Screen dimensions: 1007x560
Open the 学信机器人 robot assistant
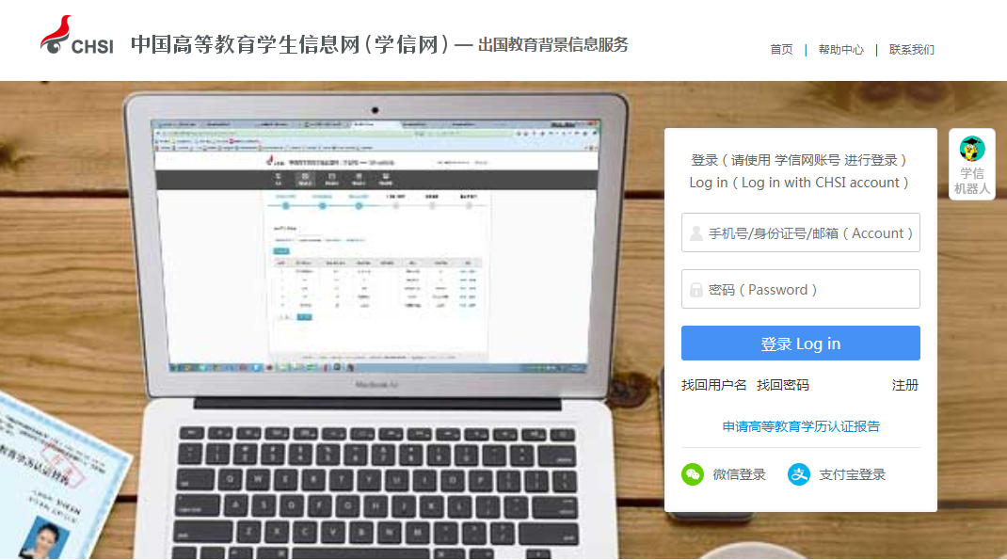click(x=971, y=163)
